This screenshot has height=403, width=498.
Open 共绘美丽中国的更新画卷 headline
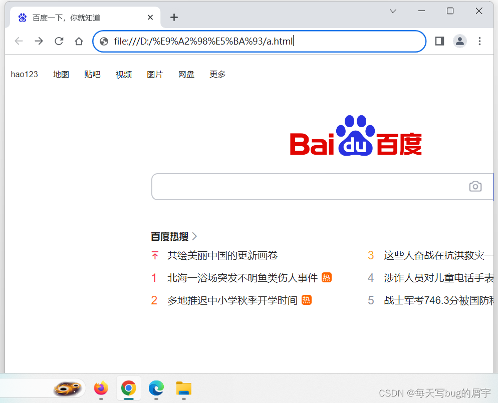click(222, 255)
